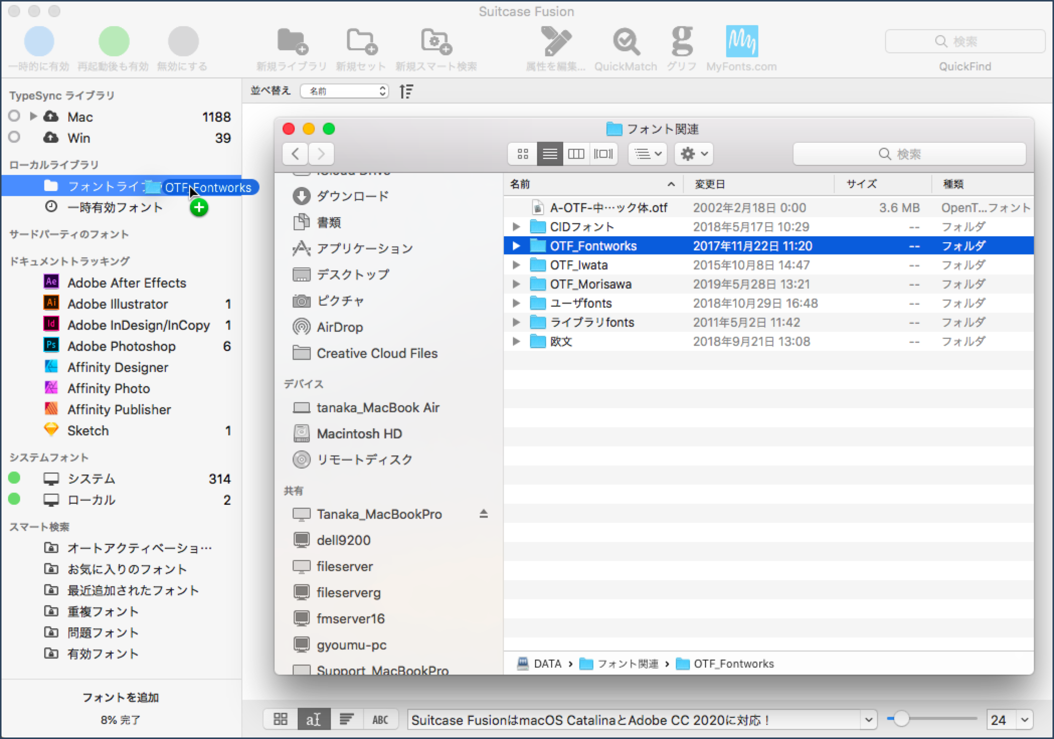The width and height of the screenshot is (1054, 739).
Task: Sort Finder list by 変更日 column
Action: (759, 184)
